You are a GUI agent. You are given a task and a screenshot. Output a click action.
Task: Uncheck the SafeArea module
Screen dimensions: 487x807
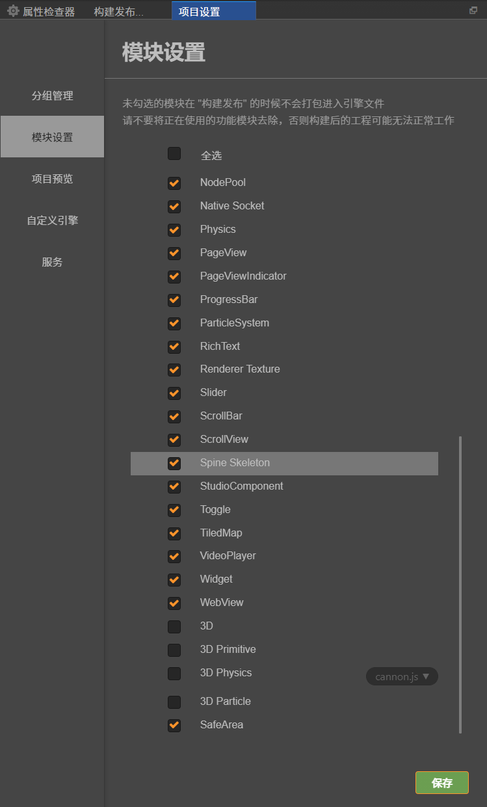tap(174, 725)
